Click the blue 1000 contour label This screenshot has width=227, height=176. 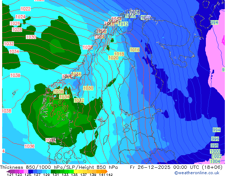pyautogui.click(x=215, y=151)
